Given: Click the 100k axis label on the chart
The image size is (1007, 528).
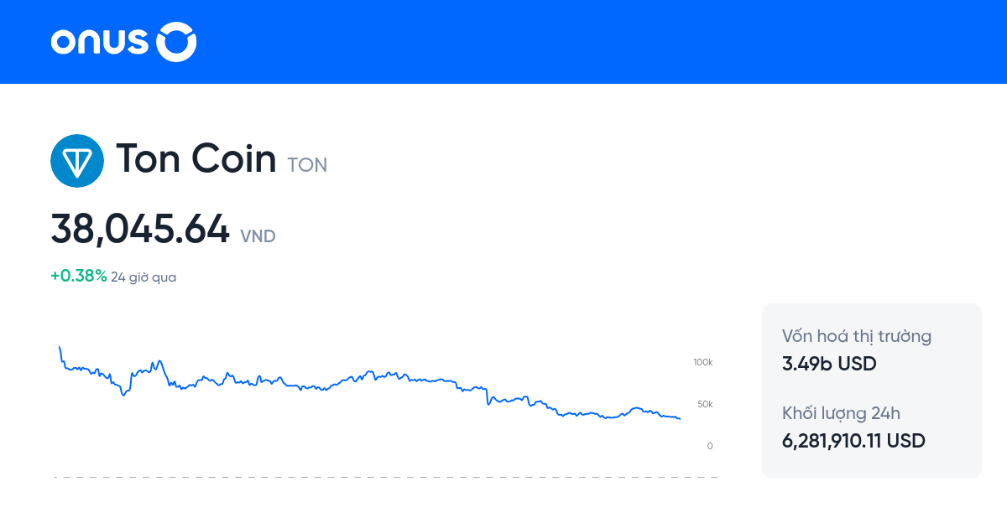Looking at the screenshot, I should 702,362.
